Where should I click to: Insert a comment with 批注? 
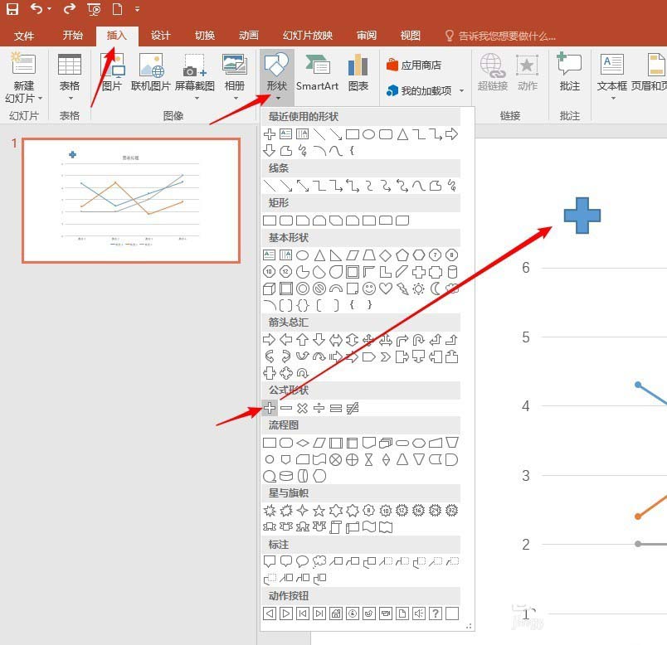pyautogui.click(x=570, y=72)
